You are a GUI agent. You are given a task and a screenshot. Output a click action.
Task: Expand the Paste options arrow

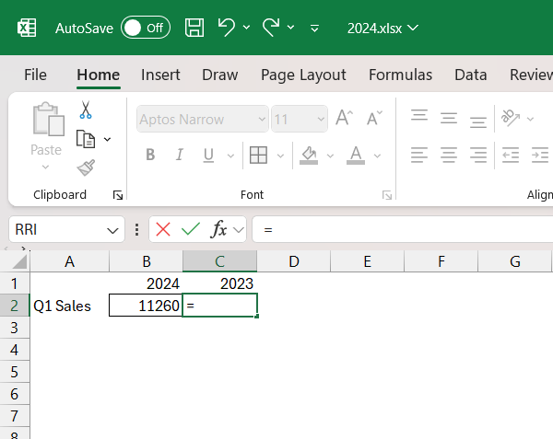[x=45, y=167]
